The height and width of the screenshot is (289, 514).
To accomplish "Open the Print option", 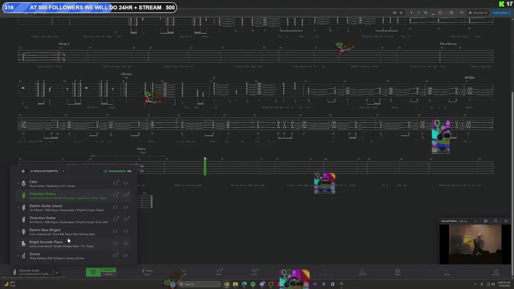I will tap(397, 272).
